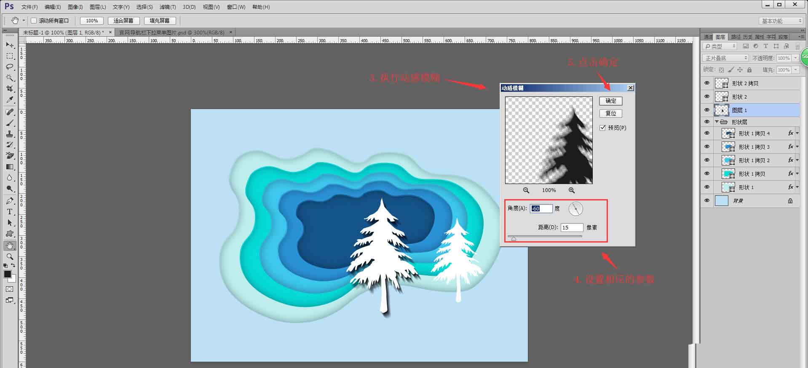Open the 滤镜(T) menu

(168, 7)
